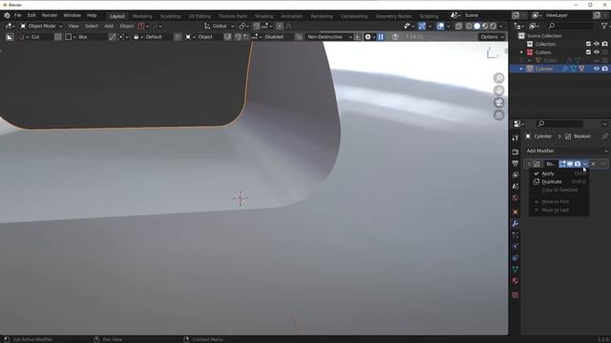
Task: Switch to the Sculpting workspace tab
Action: pos(170,16)
